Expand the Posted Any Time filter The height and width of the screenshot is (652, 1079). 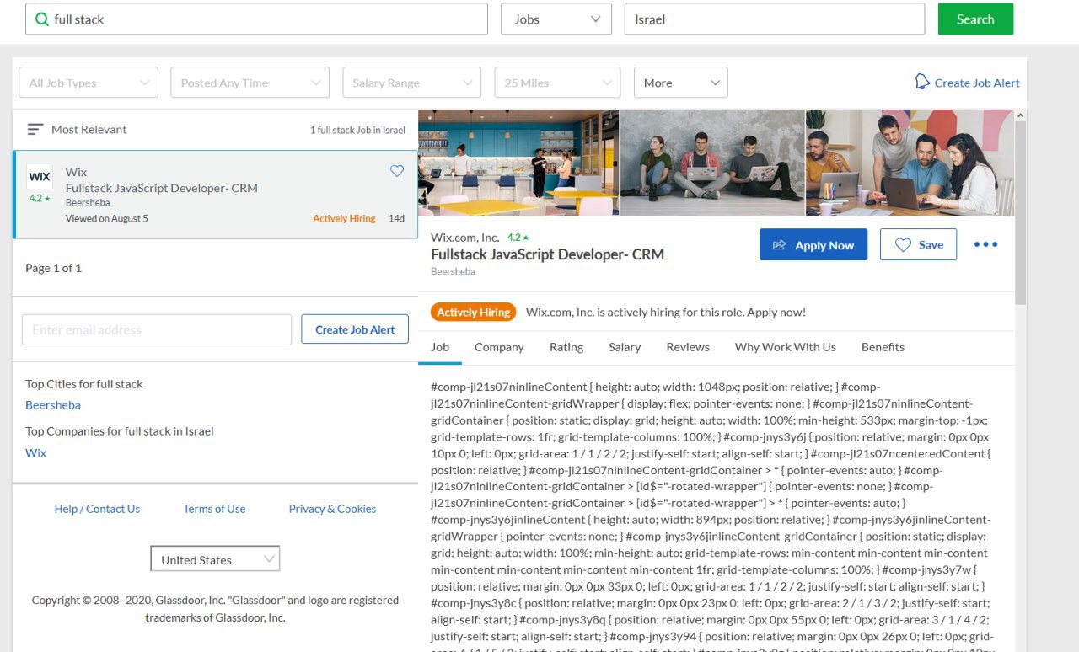250,83
